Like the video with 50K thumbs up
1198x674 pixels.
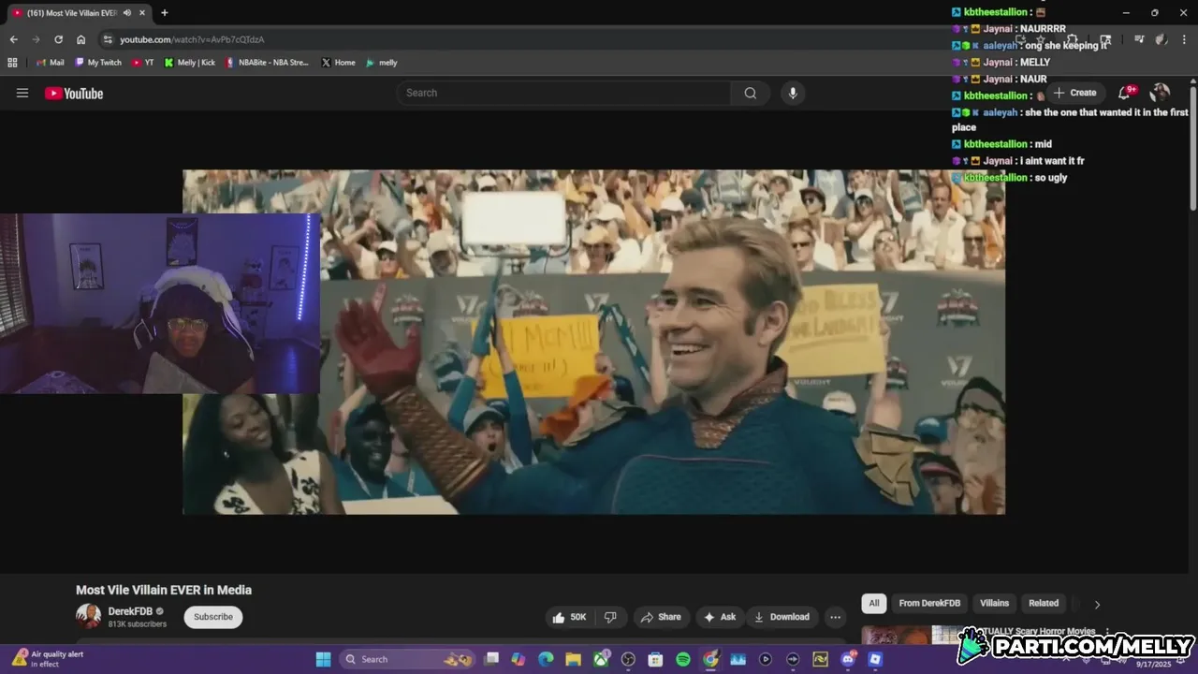[570, 617]
